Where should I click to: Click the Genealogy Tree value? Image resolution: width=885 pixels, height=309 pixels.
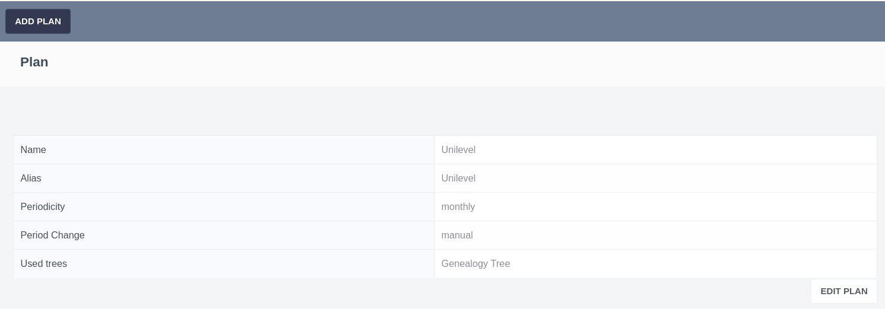pos(475,264)
